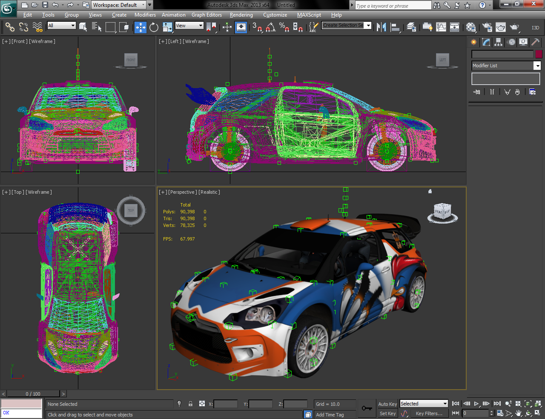Expand Create Selection Set dropdown

point(368,26)
